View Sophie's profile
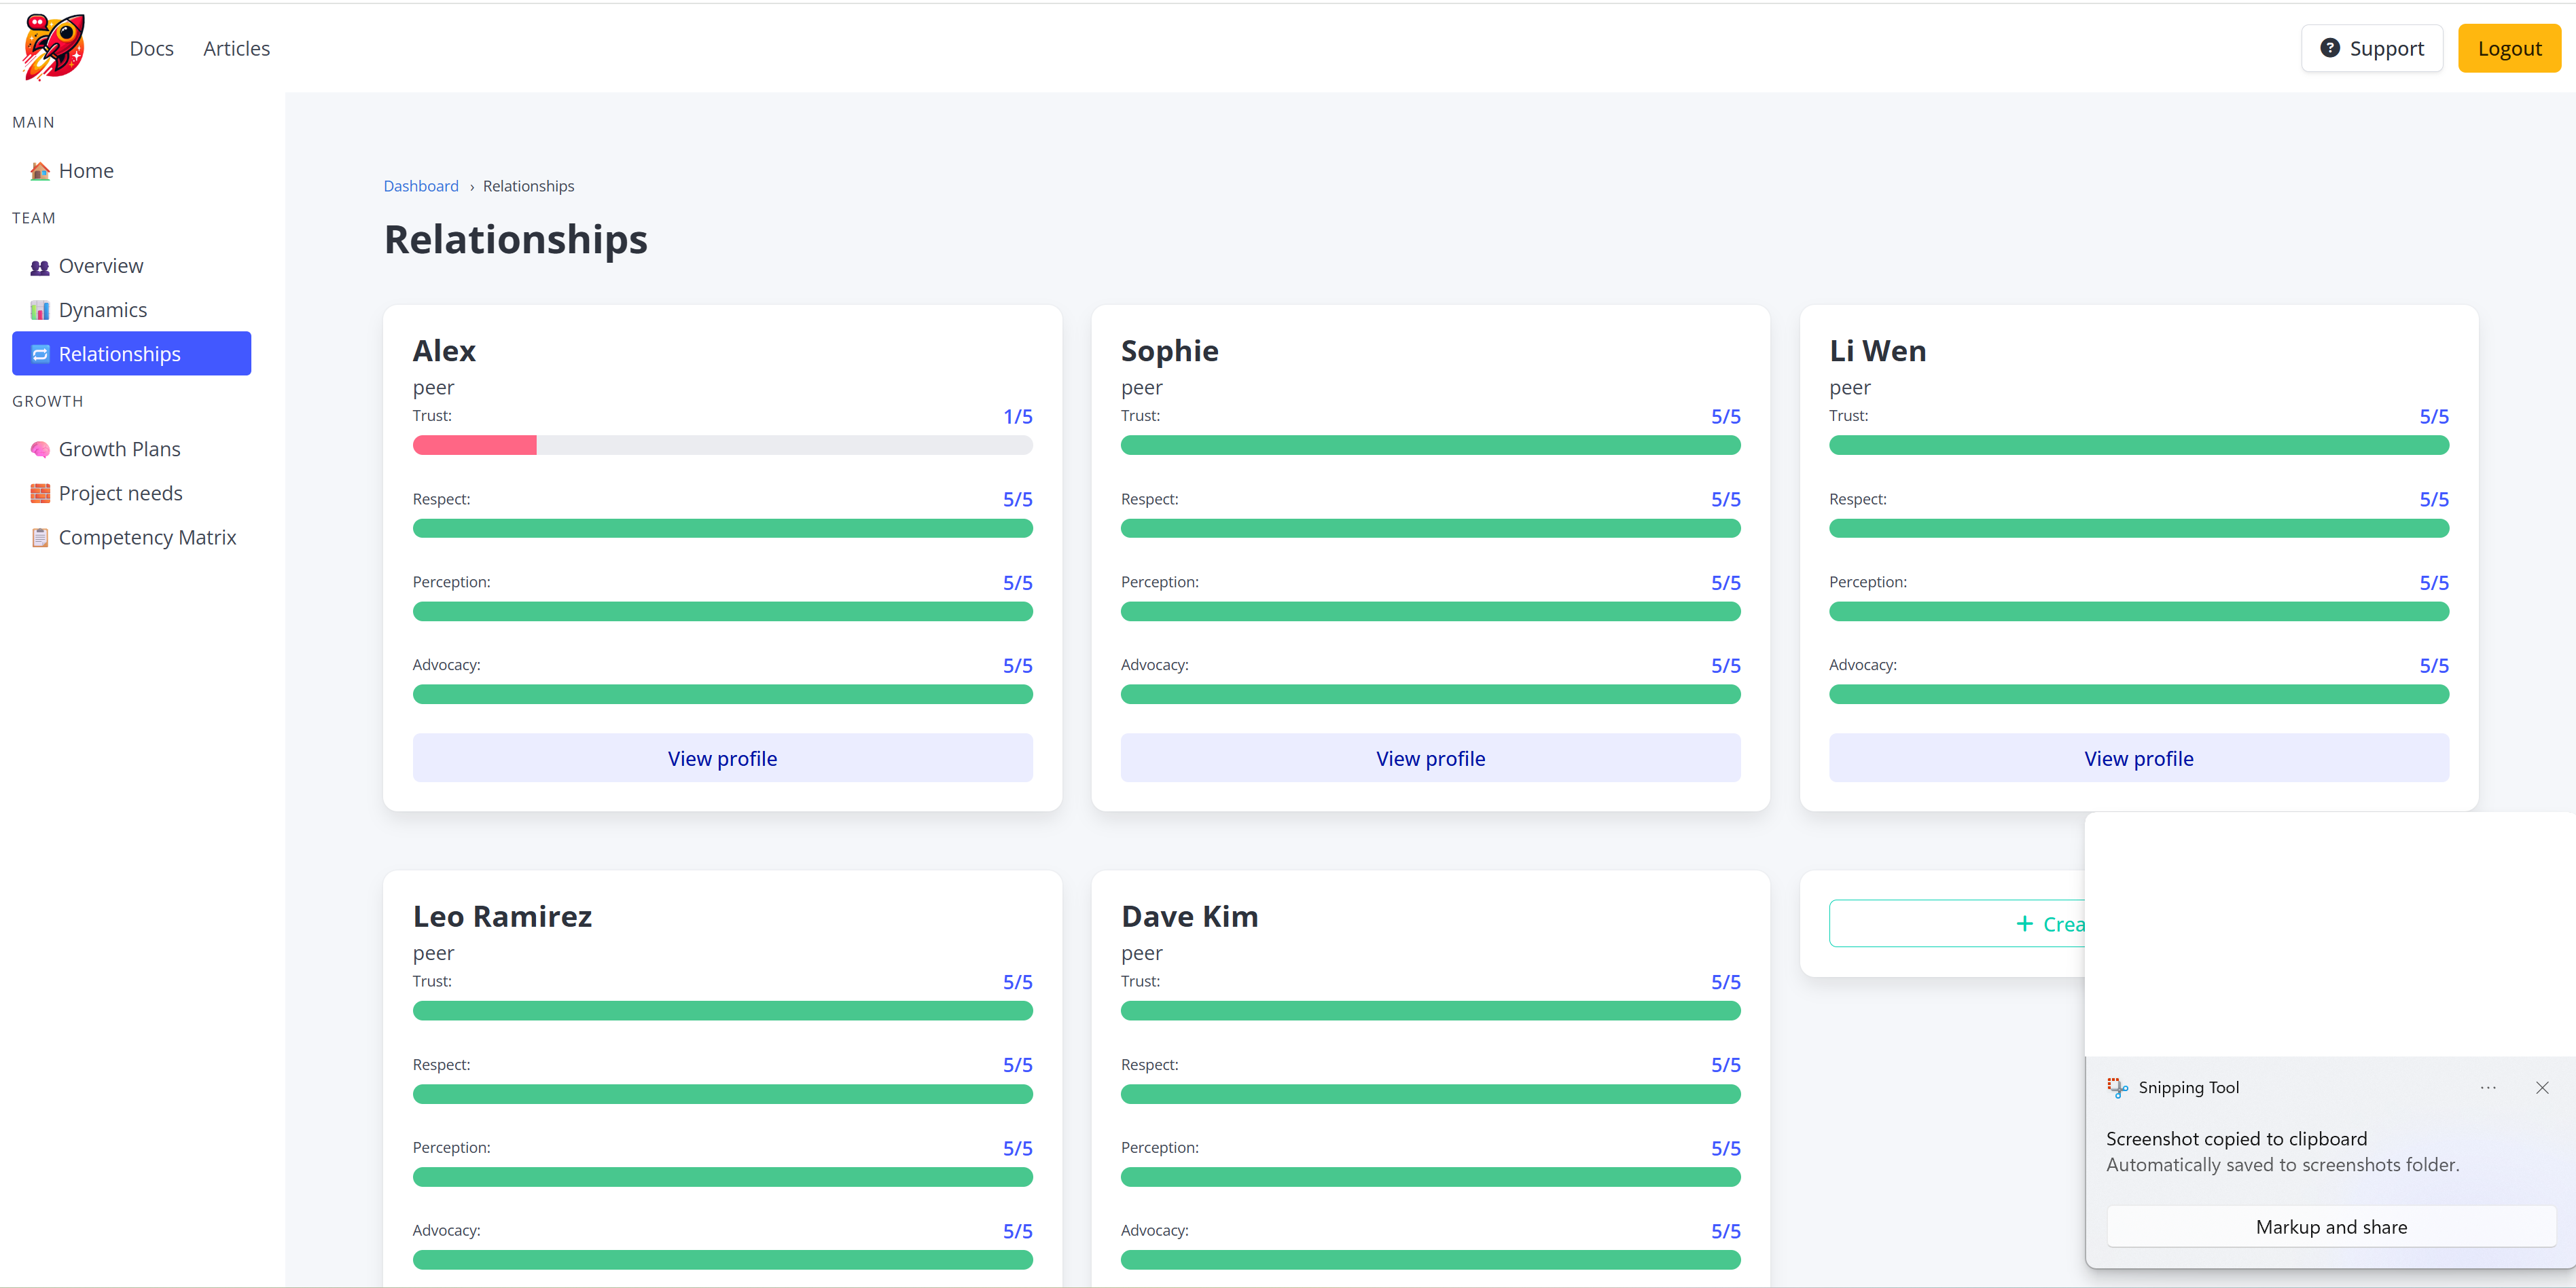The image size is (2576, 1288). 1430,758
